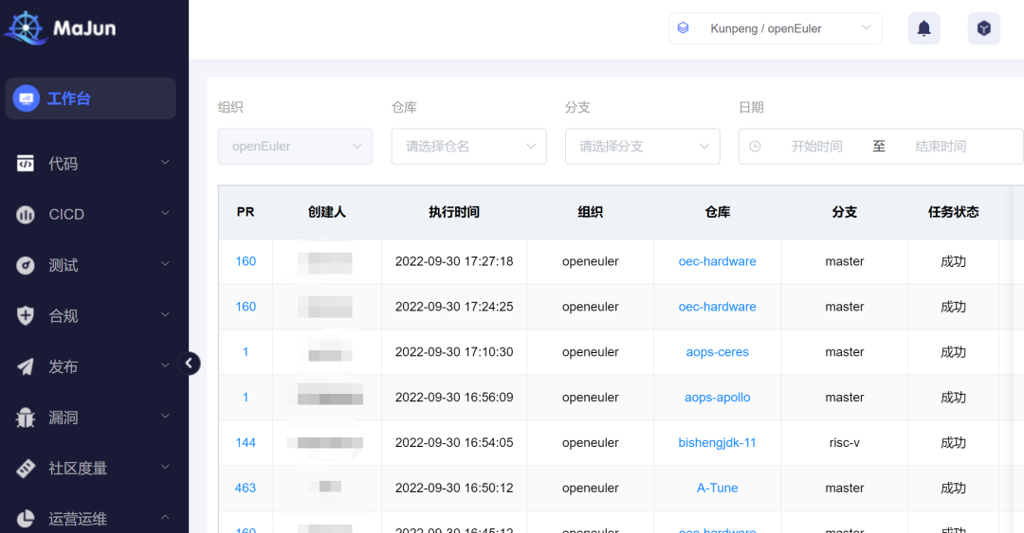Screen dimensions: 1024x533
Task: Collapse the sidebar with the arrow button
Action: [189, 364]
